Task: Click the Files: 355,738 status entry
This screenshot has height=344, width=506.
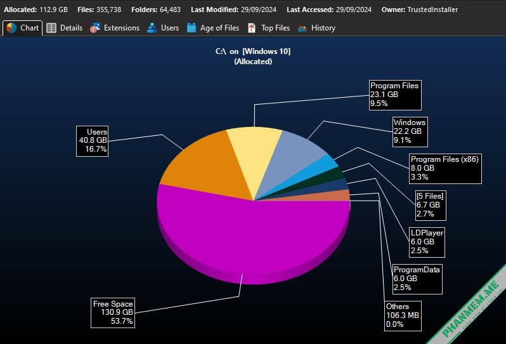Action: tap(100, 10)
